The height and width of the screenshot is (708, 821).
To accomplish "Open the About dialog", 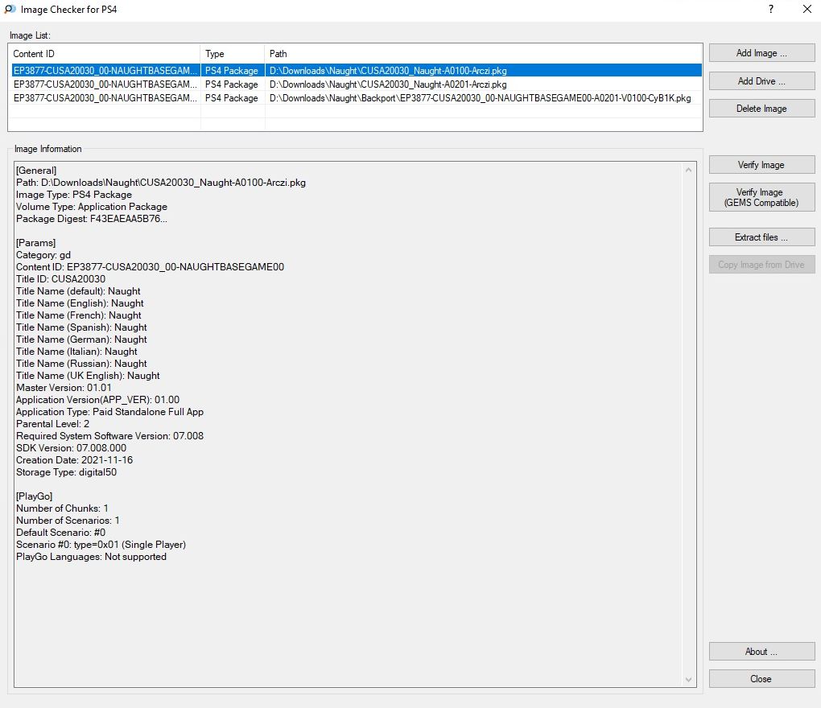I will 761,652.
